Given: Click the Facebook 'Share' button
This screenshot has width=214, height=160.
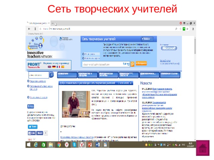Looking at the screenshot, I should [x=39, y=133].
